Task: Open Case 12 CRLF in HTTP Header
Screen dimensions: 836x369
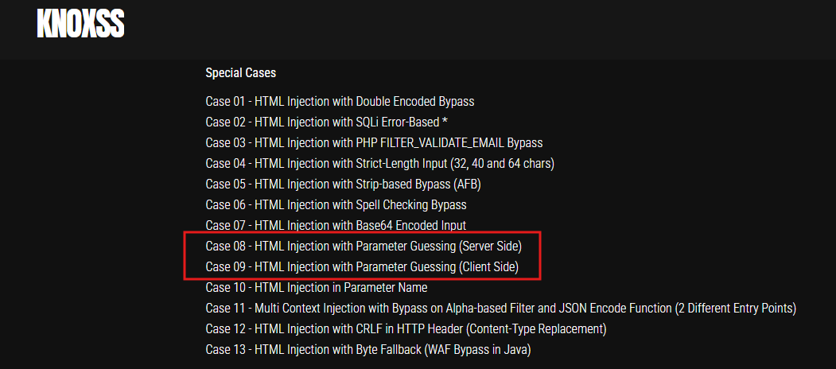Action: pos(406,329)
